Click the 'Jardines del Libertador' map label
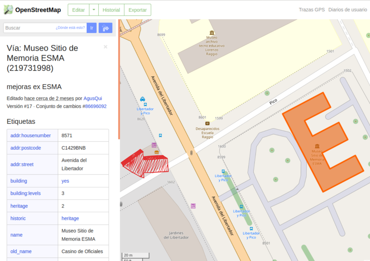 (176, 235)
